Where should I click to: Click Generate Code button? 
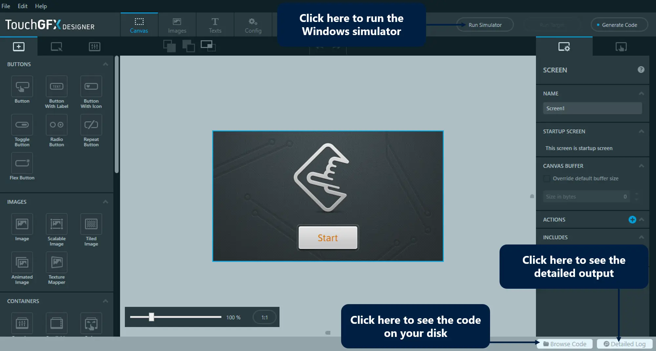[x=619, y=25]
